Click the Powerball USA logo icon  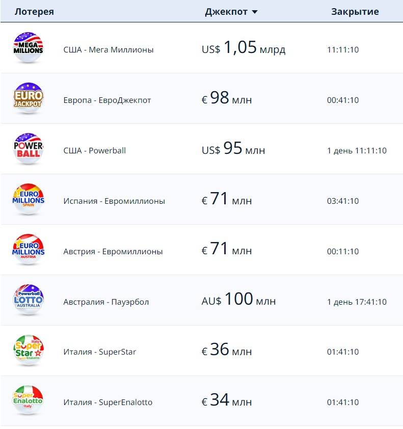(x=29, y=149)
